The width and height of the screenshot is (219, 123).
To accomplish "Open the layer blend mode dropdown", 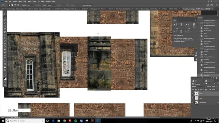I will tap(198, 86).
